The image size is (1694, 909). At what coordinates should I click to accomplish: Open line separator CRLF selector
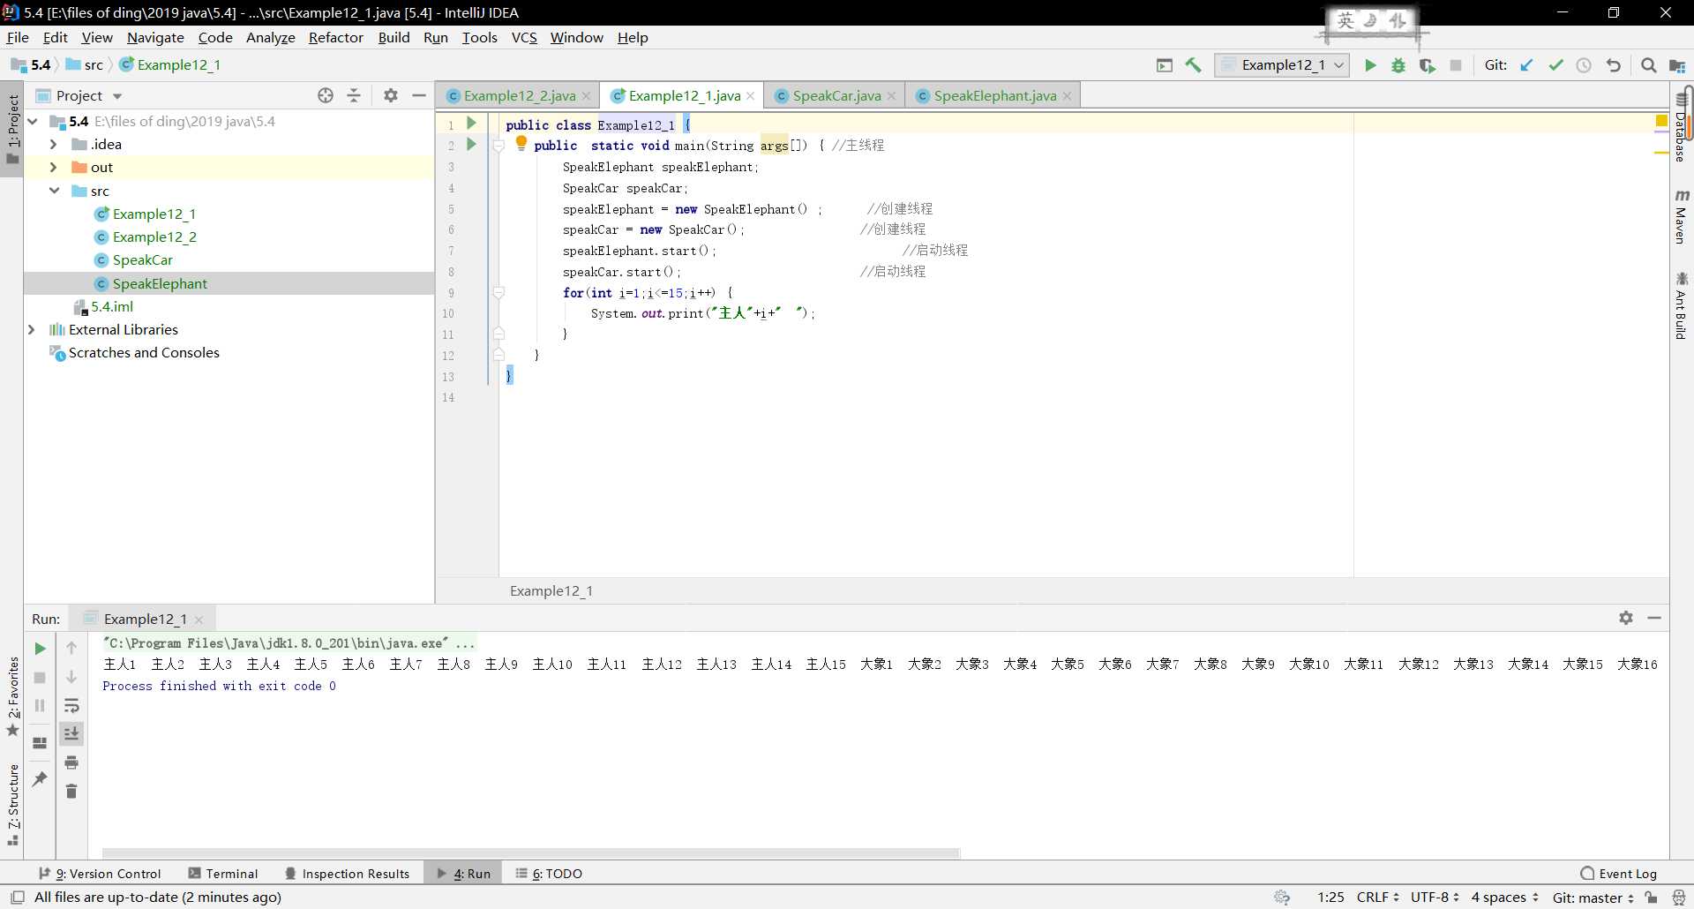point(1377,897)
